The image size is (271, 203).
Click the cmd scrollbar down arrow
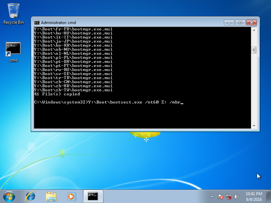click(254, 126)
